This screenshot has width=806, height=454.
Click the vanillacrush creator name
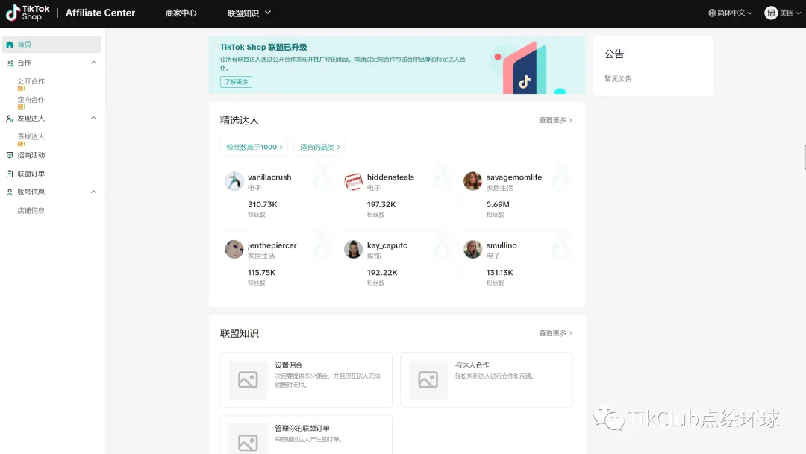point(269,177)
